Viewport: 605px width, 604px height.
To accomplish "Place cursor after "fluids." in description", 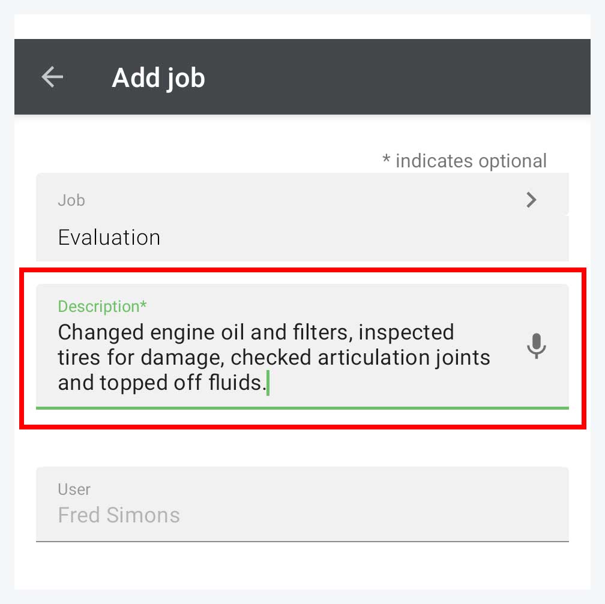I will (x=267, y=383).
